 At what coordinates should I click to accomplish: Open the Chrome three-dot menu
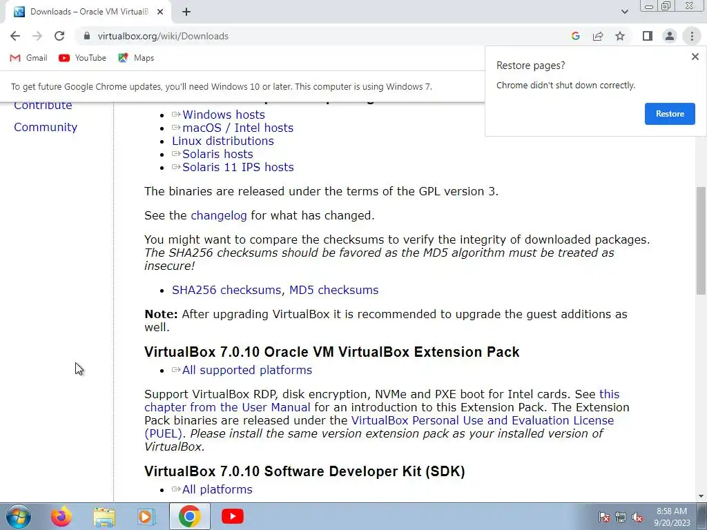692,36
